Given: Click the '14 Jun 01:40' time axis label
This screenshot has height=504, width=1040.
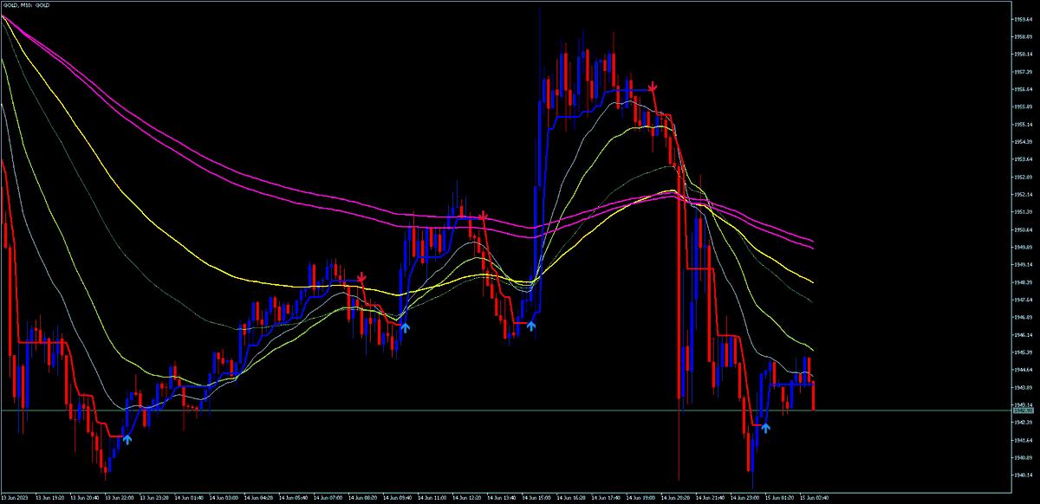Looking at the screenshot, I should tap(190, 498).
